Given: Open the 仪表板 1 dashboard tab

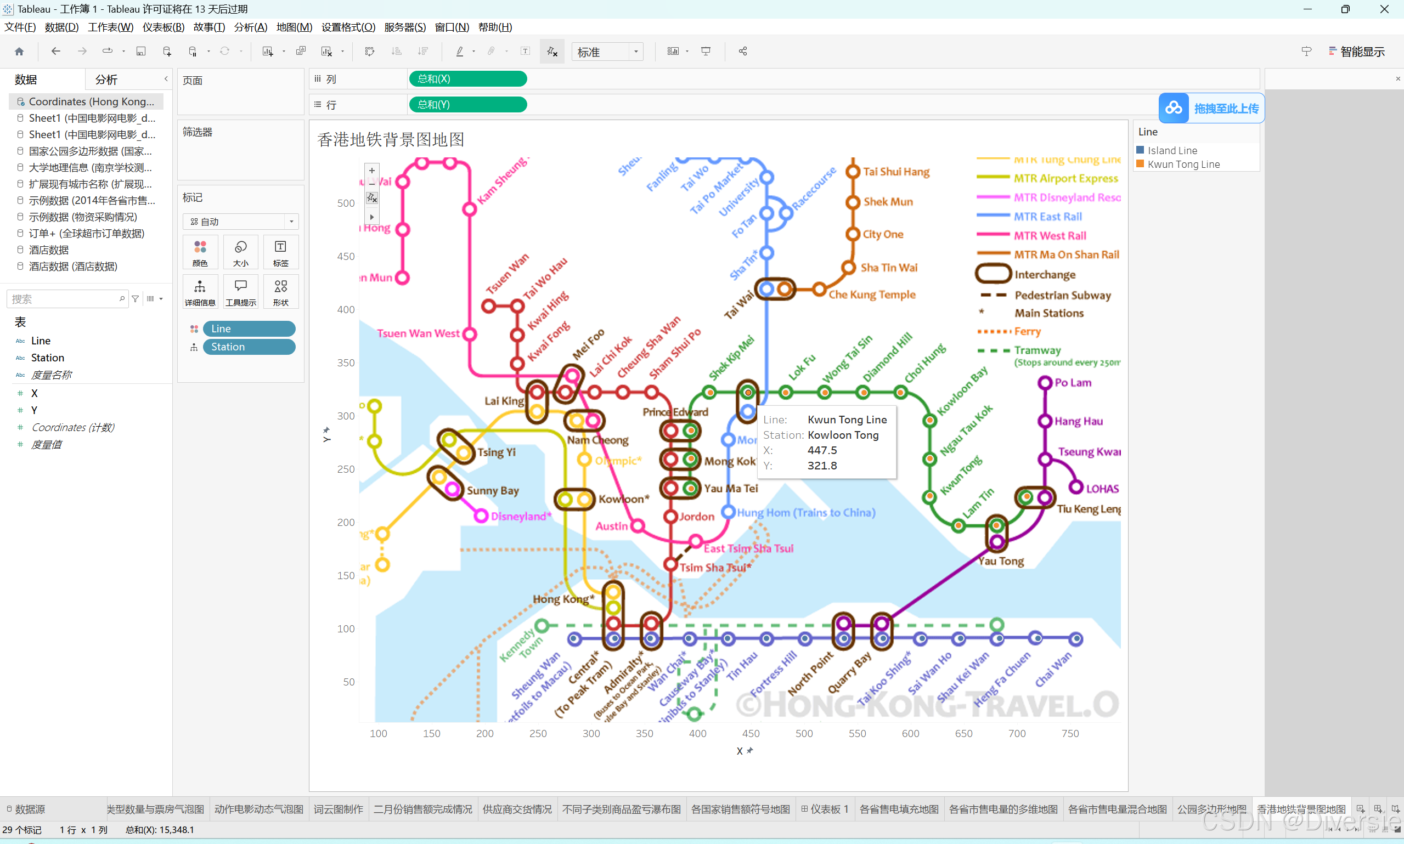Looking at the screenshot, I should (x=825, y=809).
